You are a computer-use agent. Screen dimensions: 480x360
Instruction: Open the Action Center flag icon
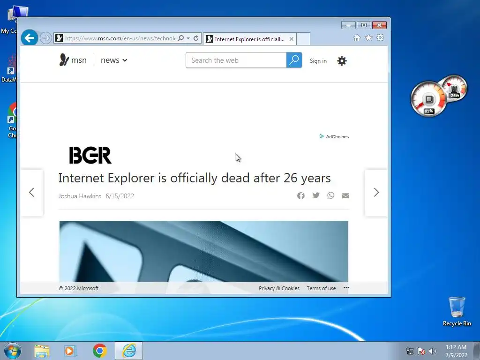point(421,351)
